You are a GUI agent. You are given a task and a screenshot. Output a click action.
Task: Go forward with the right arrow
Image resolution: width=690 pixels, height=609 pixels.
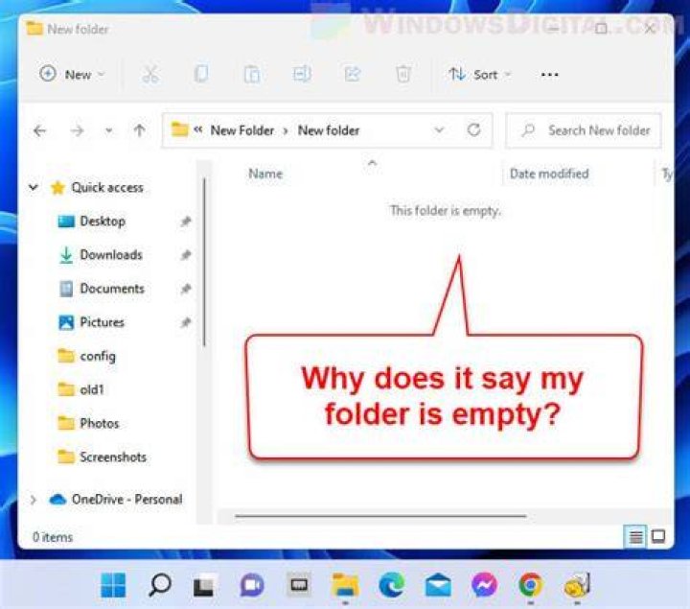[x=78, y=130]
